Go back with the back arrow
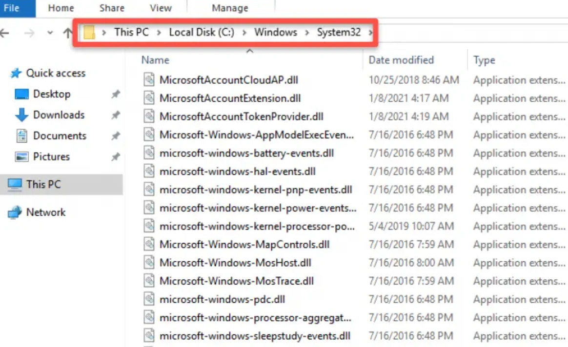568x347 pixels. [5, 33]
